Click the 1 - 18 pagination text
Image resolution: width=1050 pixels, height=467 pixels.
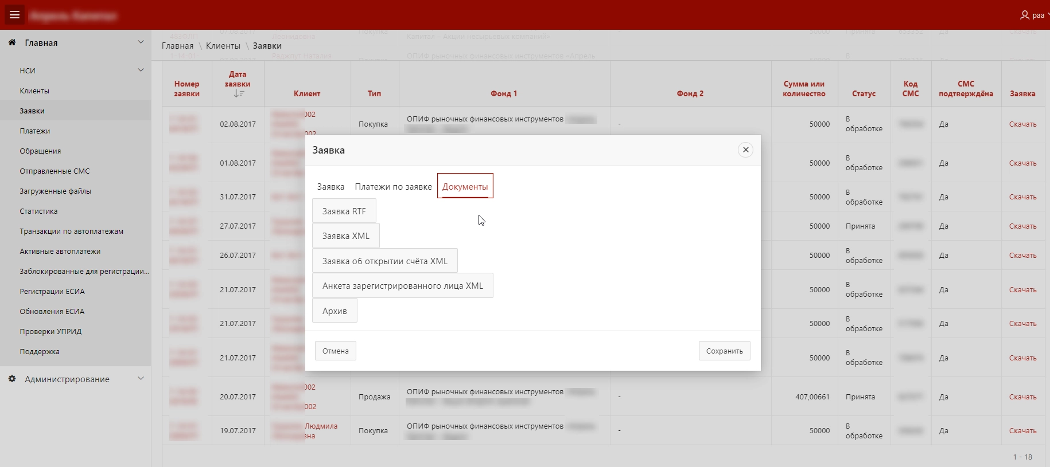1022,457
